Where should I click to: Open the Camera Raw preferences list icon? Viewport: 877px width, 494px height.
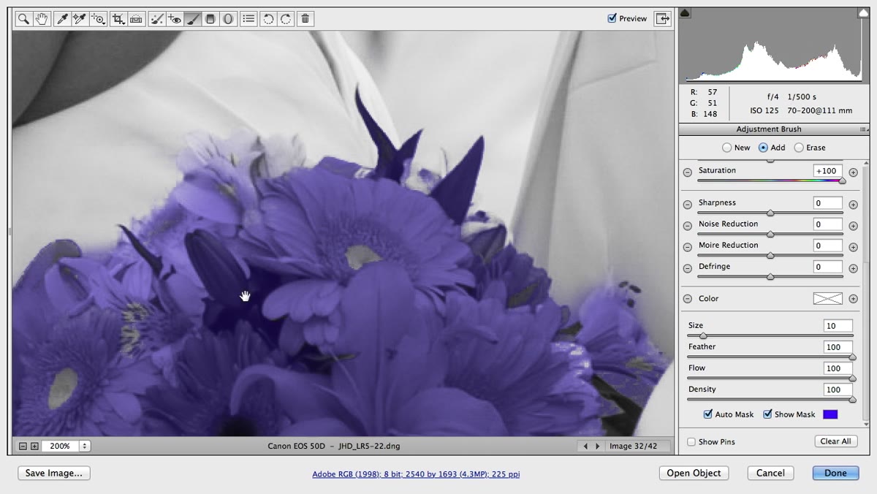click(249, 19)
